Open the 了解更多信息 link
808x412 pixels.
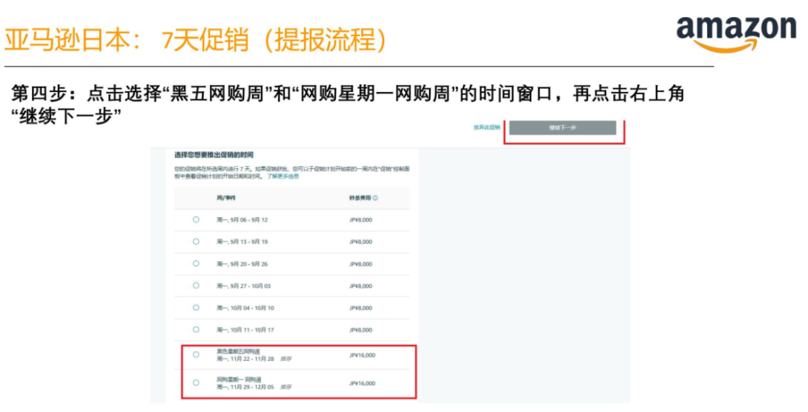(283, 176)
